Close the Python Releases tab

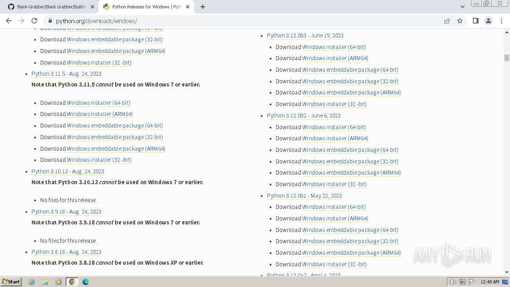(187, 7)
